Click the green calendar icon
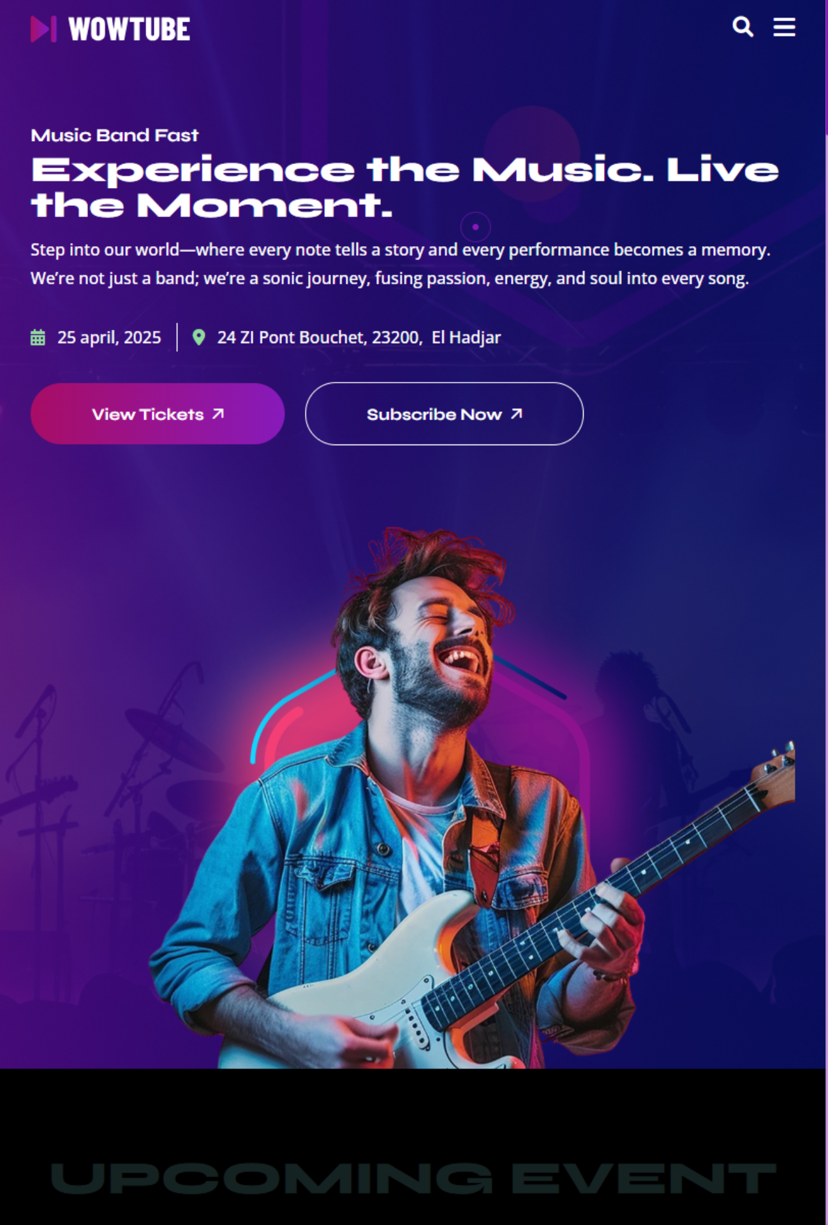The height and width of the screenshot is (1225, 828). 38,337
